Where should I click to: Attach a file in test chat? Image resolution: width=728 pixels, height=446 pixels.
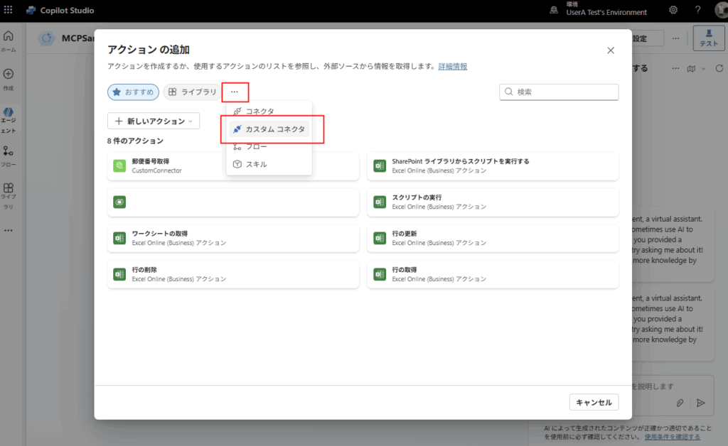click(680, 403)
